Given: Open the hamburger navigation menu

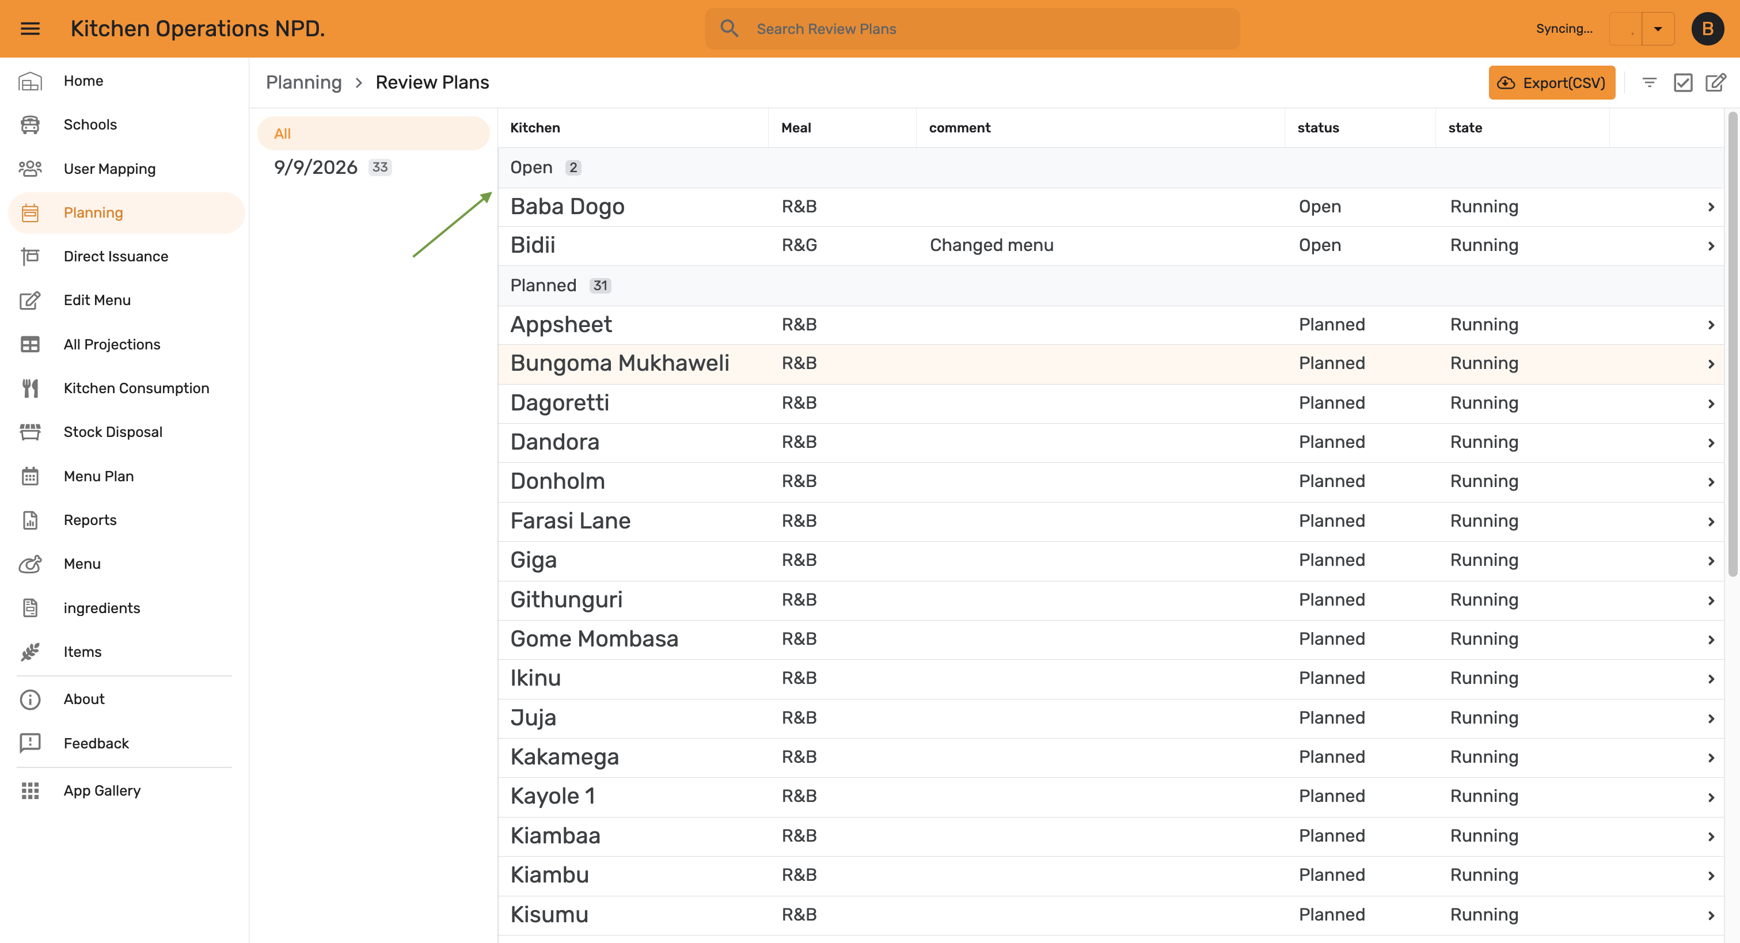Looking at the screenshot, I should (x=31, y=28).
